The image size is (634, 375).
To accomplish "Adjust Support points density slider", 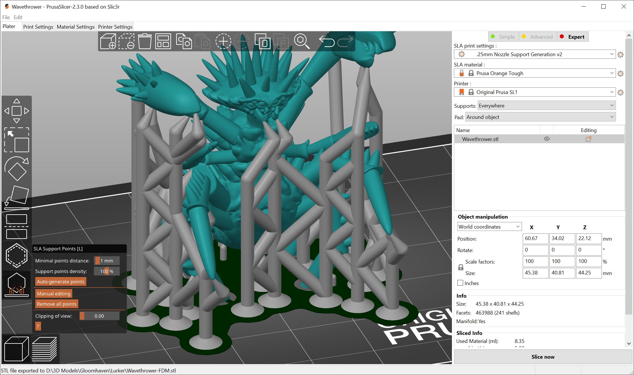I will [107, 271].
